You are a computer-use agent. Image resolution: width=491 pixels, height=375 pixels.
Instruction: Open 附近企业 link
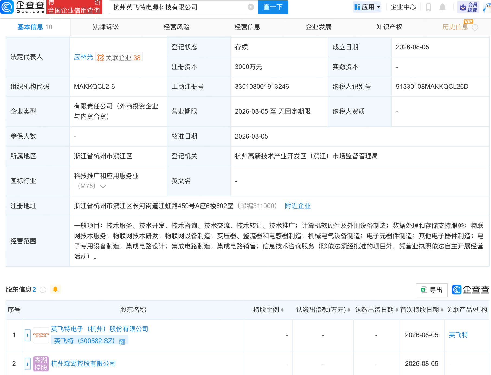point(298,206)
